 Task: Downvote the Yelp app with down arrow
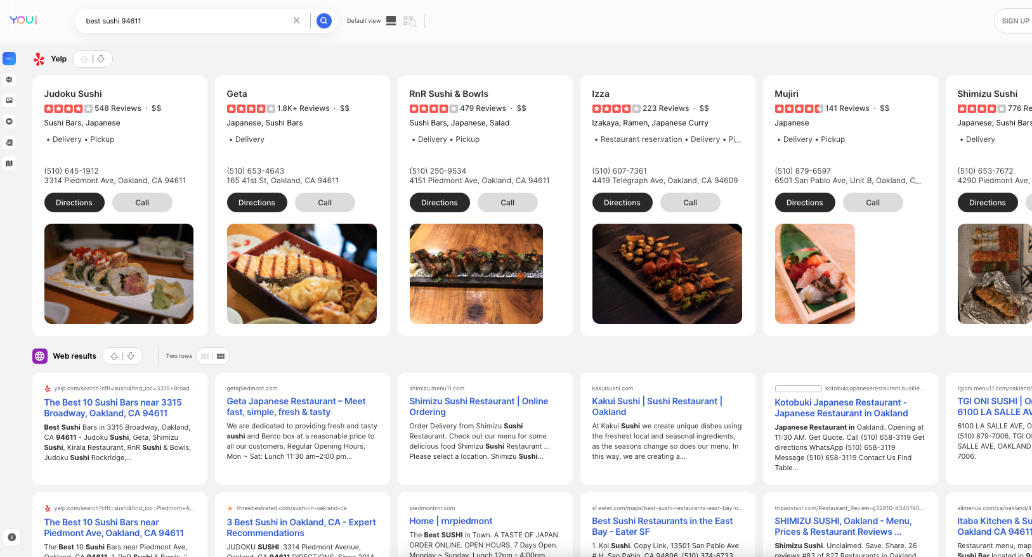pos(101,59)
